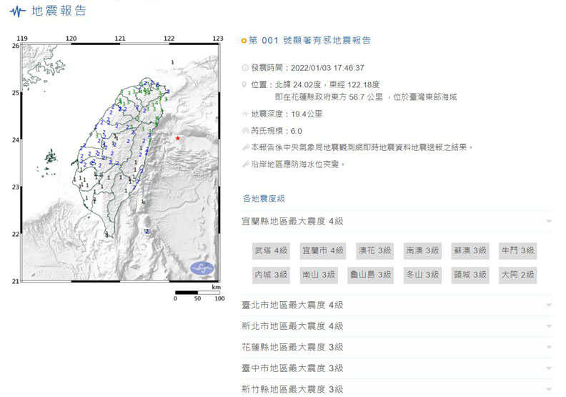Screen dimensions: 566x397
Task: Click the 第 001 號顯著有感地震報告 title
Action: 309,41
